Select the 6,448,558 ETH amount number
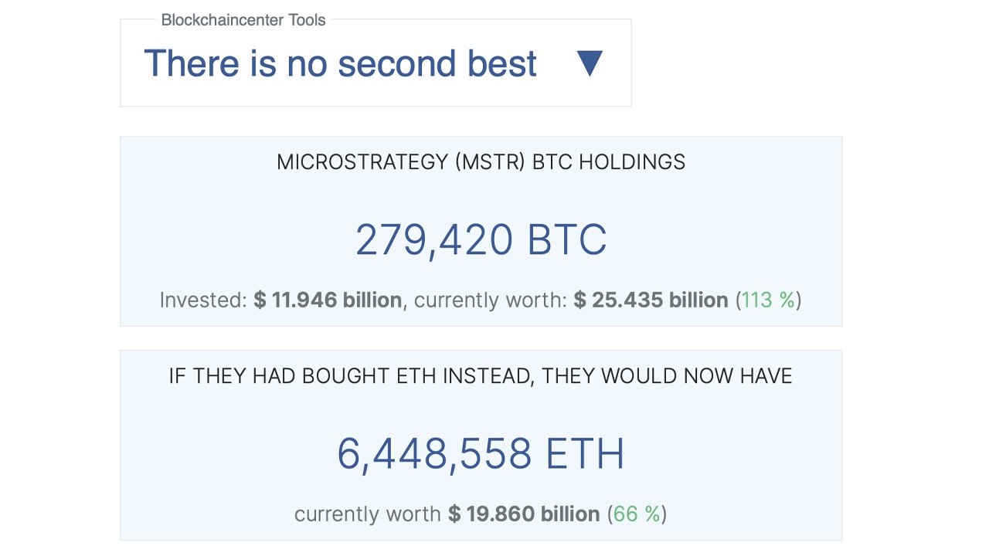 pos(434,454)
